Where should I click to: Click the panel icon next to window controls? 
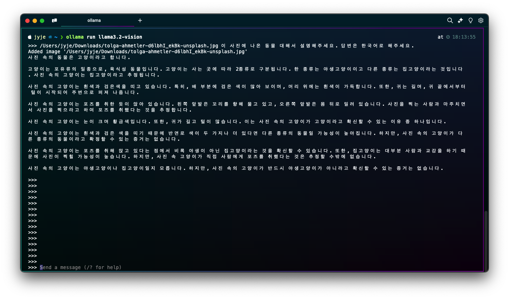coord(54,20)
